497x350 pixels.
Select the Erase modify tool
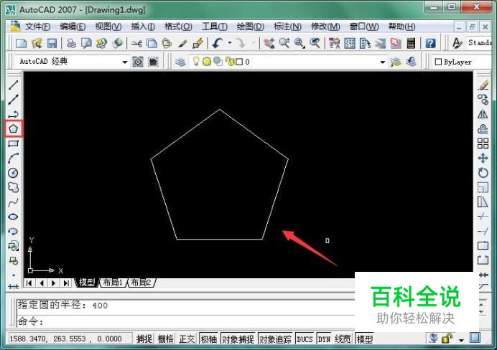pyautogui.click(x=483, y=85)
